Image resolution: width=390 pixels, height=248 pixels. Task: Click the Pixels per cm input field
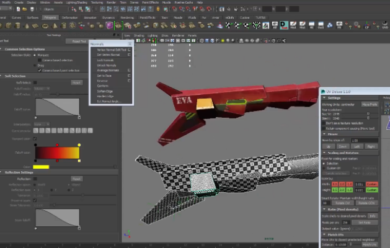click(346, 223)
